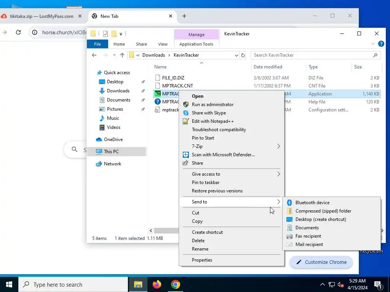This screenshot has height=292, width=390.
Task: Reload the Chrome page
Action: 18,32
